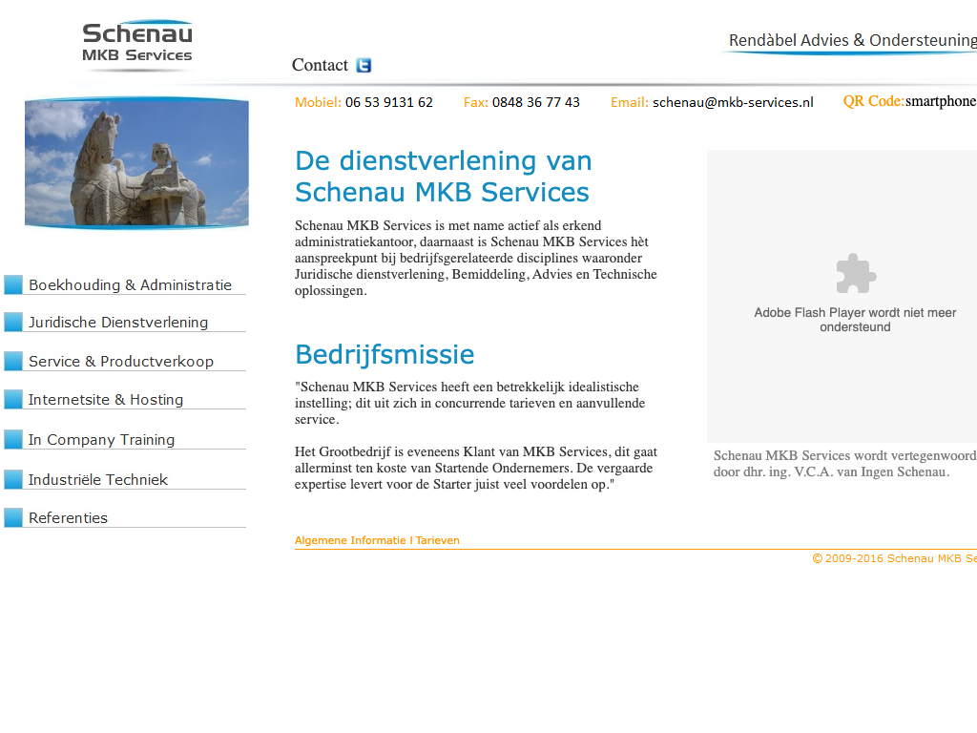Click fax number 0848 36 77 43
Viewport: 977px width, 733px height.
(x=536, y=102)
